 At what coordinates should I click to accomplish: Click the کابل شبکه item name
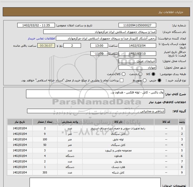click(118, 173)
